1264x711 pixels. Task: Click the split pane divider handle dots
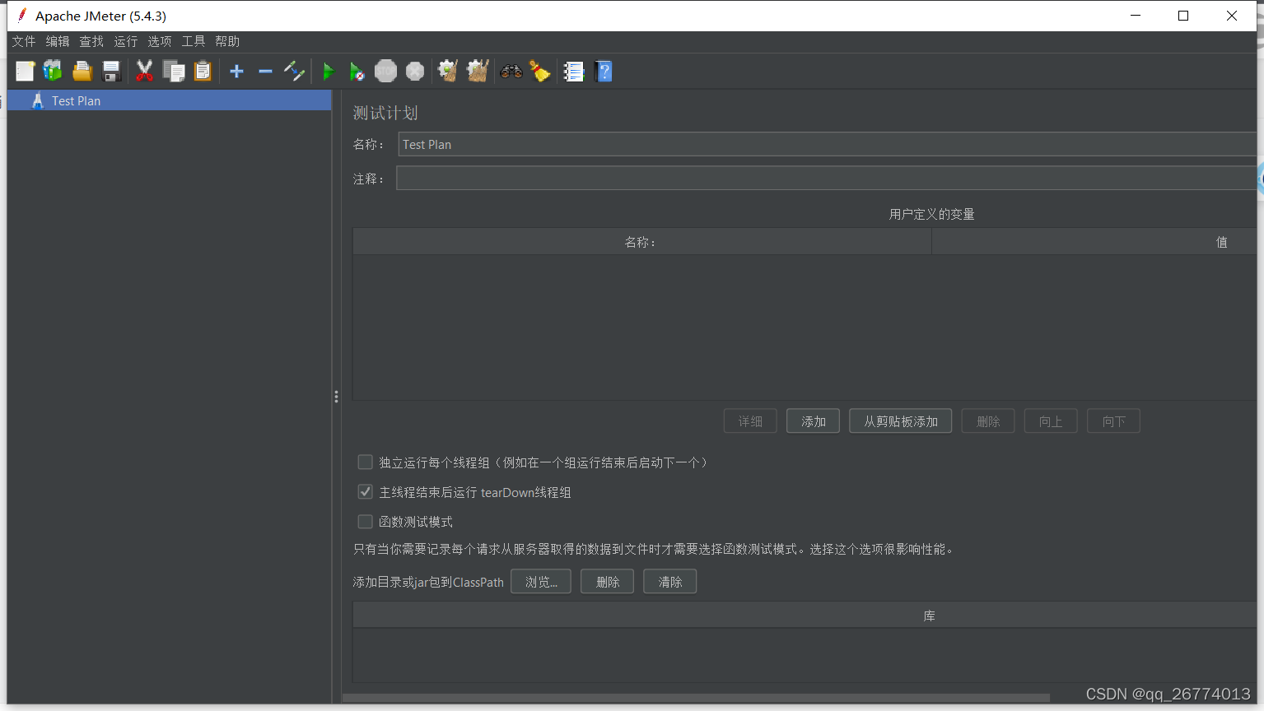(x=336, y=397)
